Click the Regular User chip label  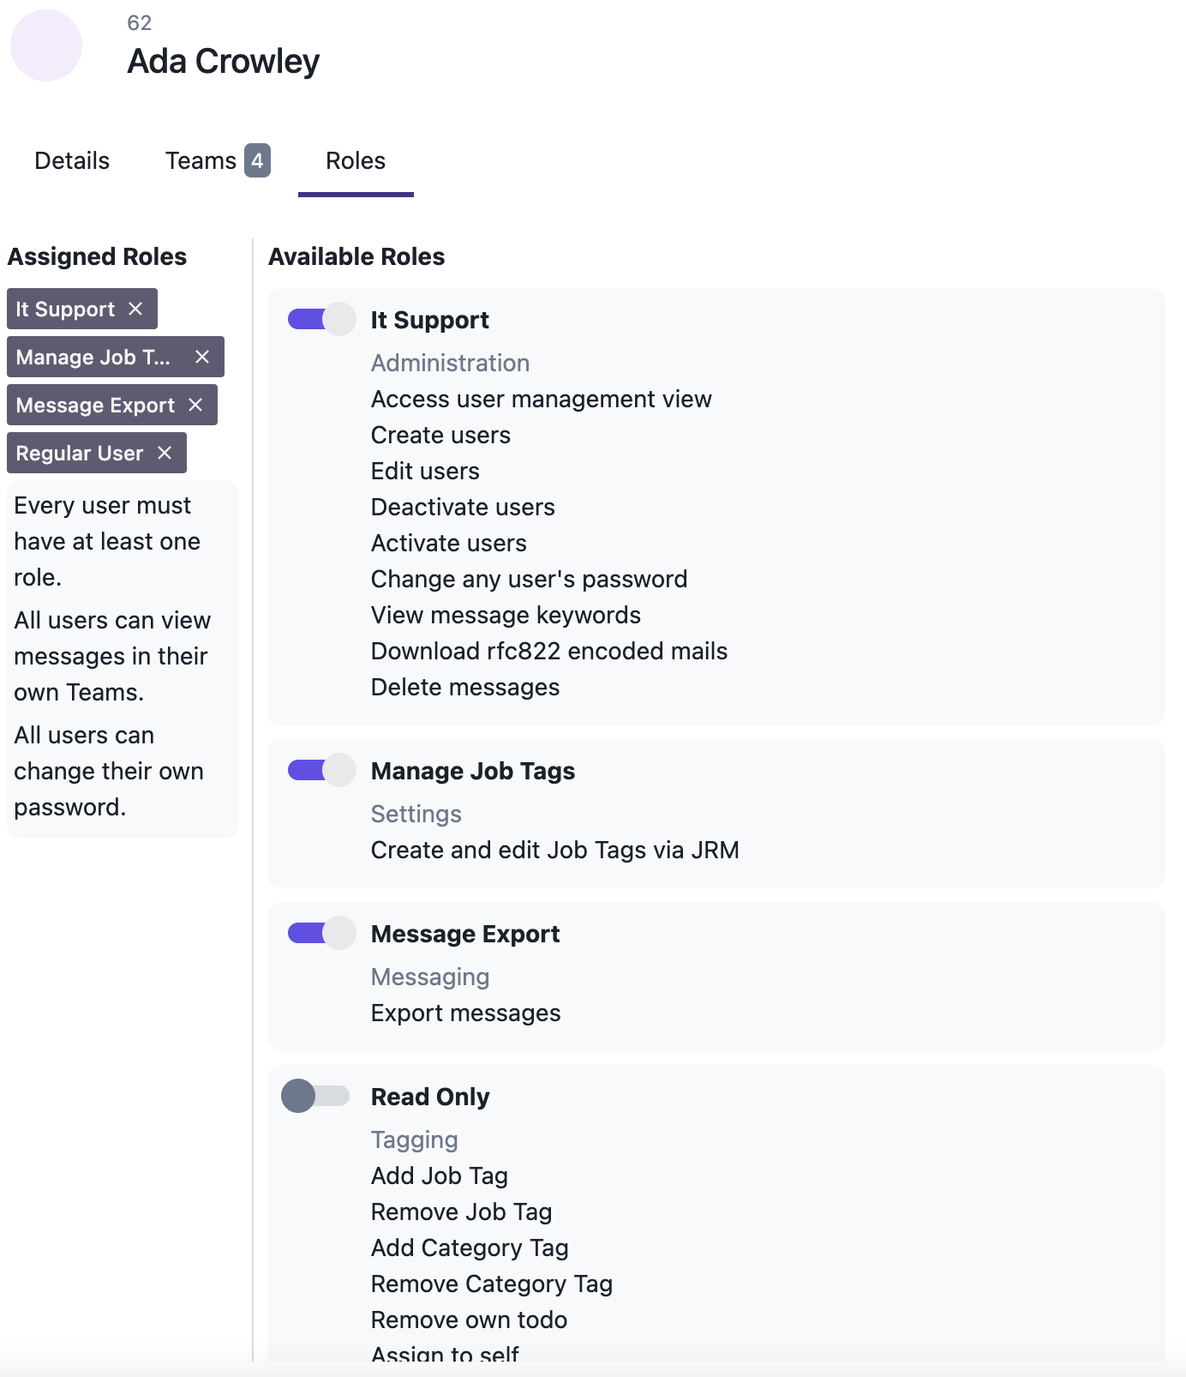[80, 454]
